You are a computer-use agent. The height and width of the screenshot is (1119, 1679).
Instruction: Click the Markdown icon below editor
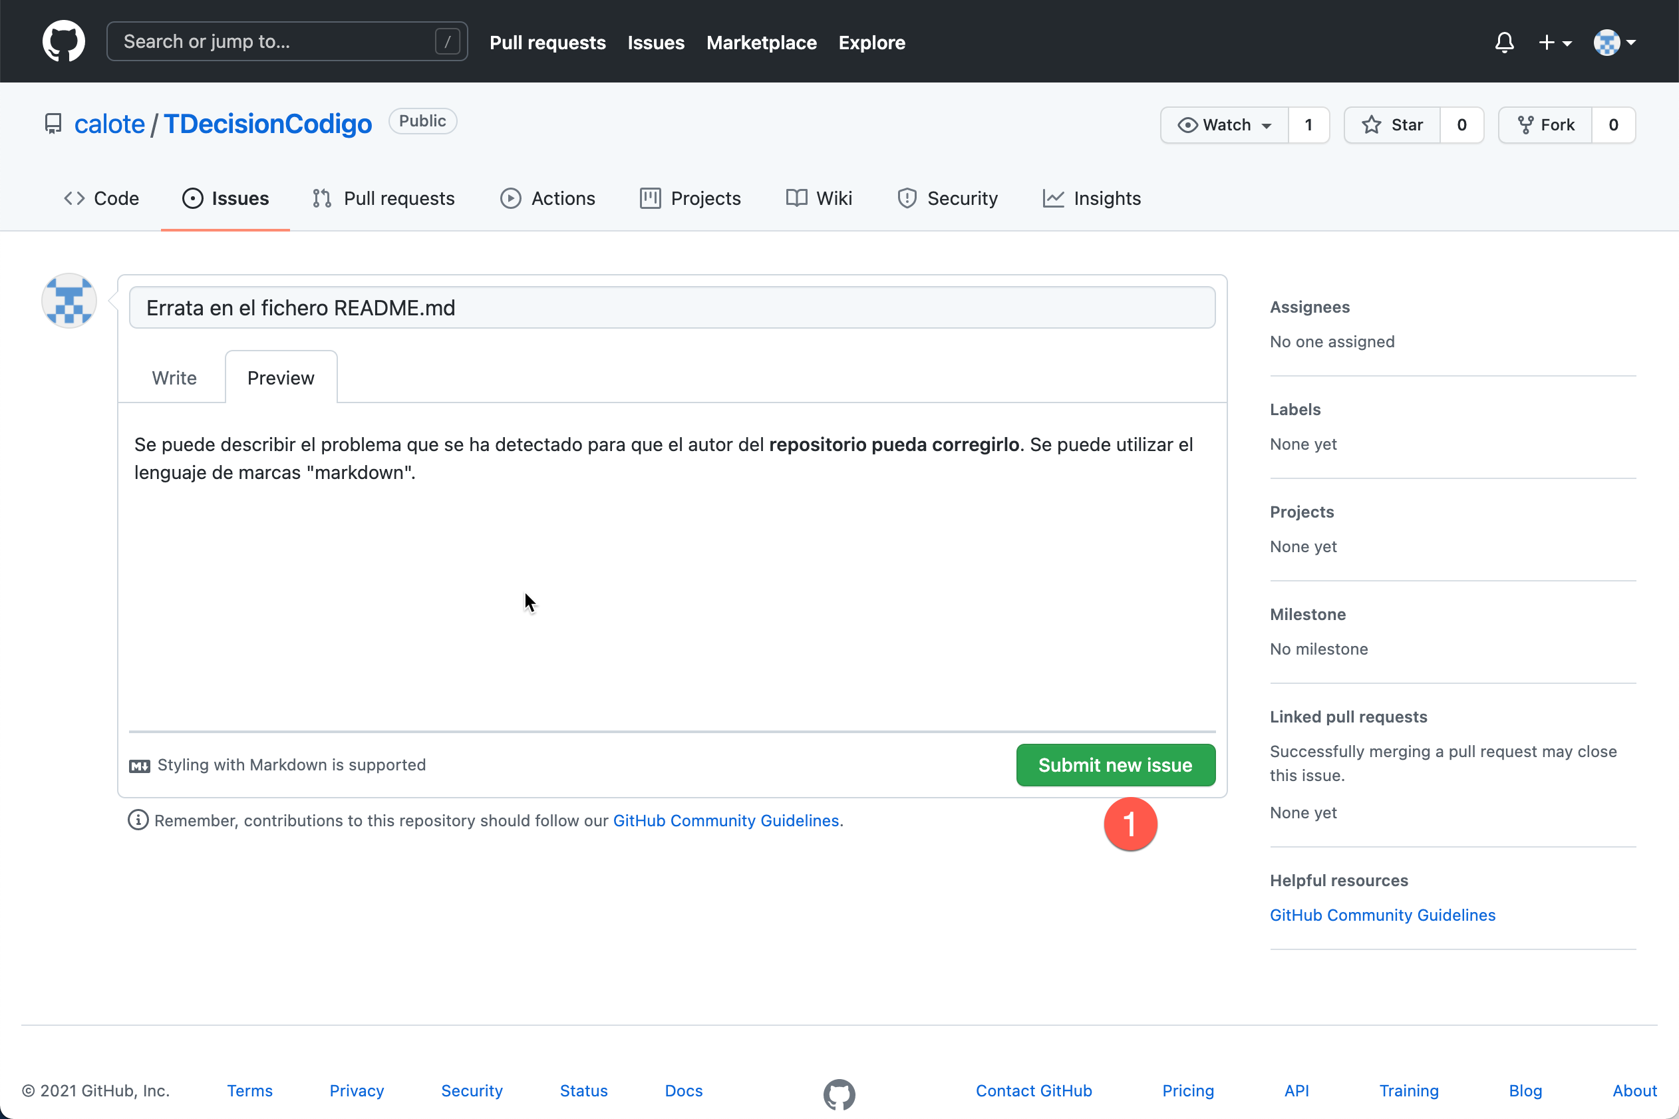(140, 766)
